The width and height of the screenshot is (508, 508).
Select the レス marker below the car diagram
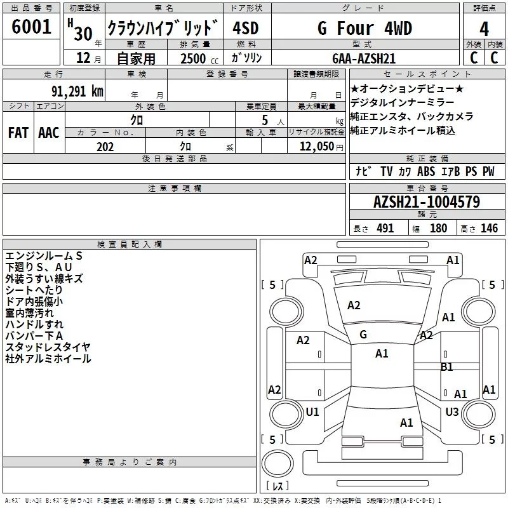(277, 486)
